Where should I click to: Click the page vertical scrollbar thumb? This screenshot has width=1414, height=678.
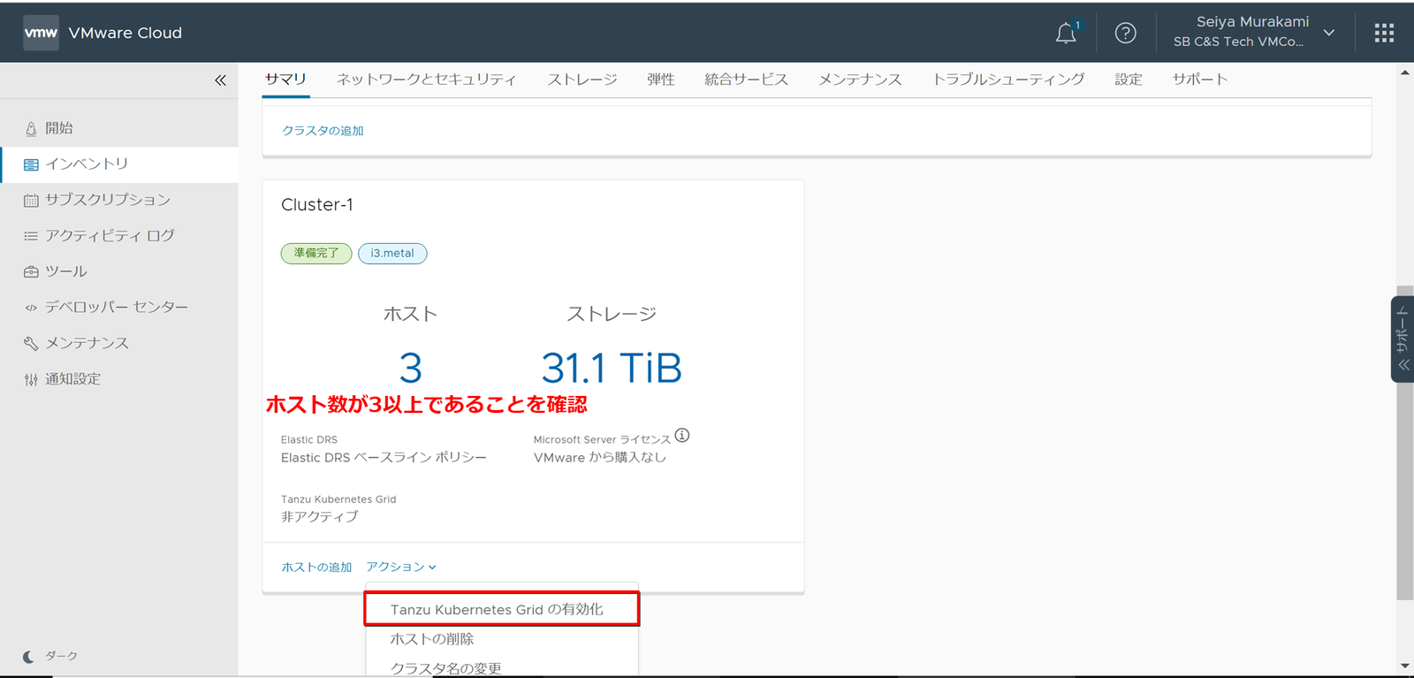pos(1405,442)
